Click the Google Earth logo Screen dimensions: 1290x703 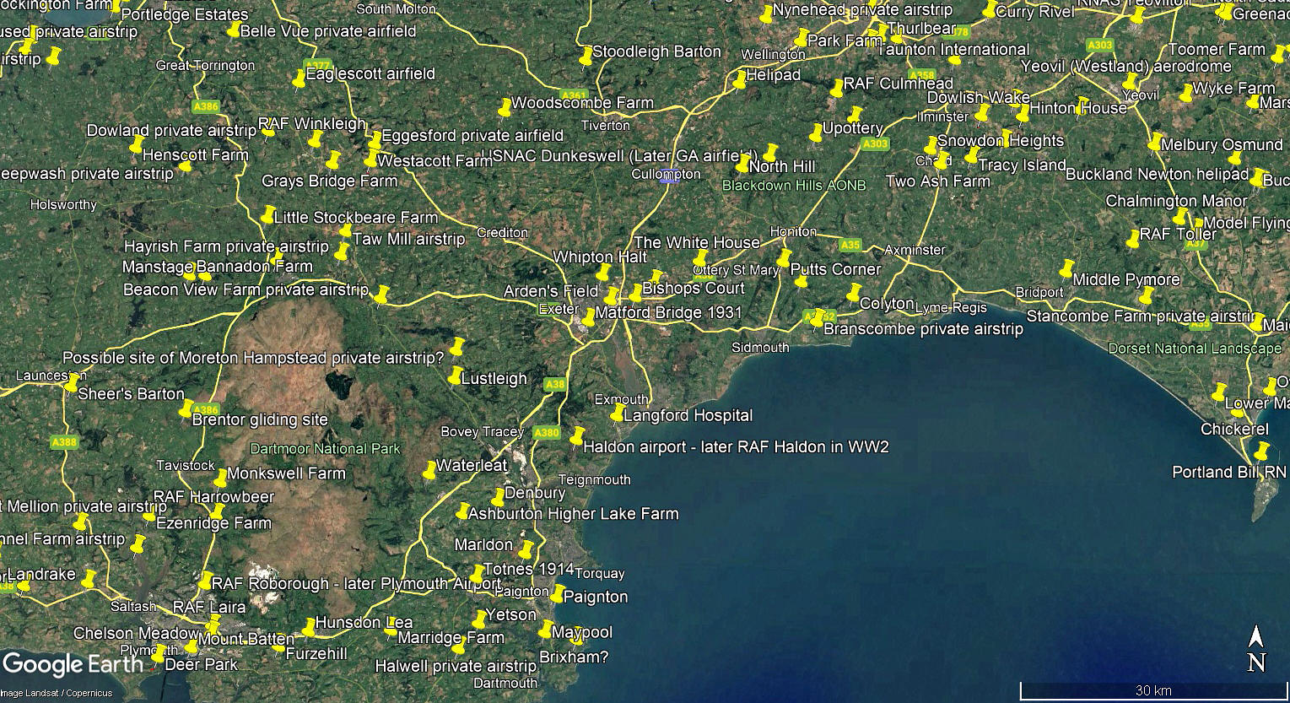tap(73, 664)
